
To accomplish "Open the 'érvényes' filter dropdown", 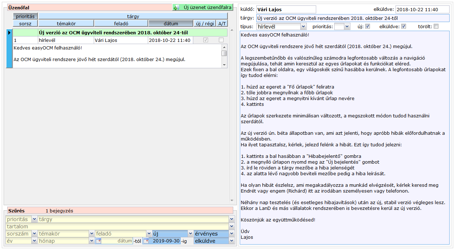I will pyautogui.click(x=231, y=234).
